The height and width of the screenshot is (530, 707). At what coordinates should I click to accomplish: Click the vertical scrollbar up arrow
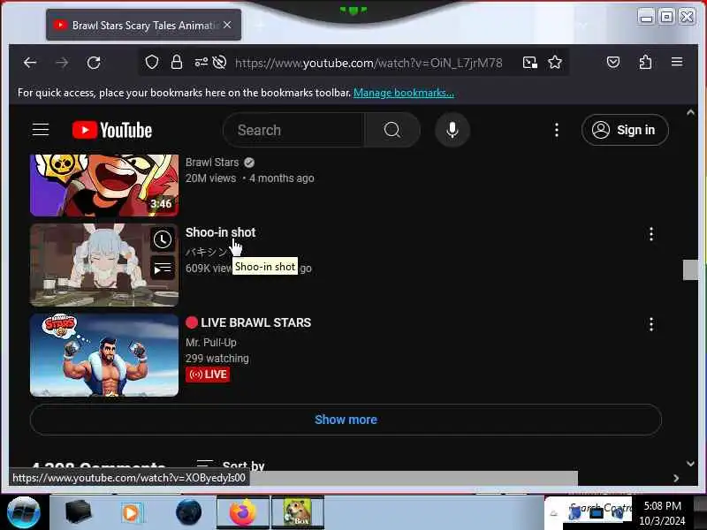(690, 113)
